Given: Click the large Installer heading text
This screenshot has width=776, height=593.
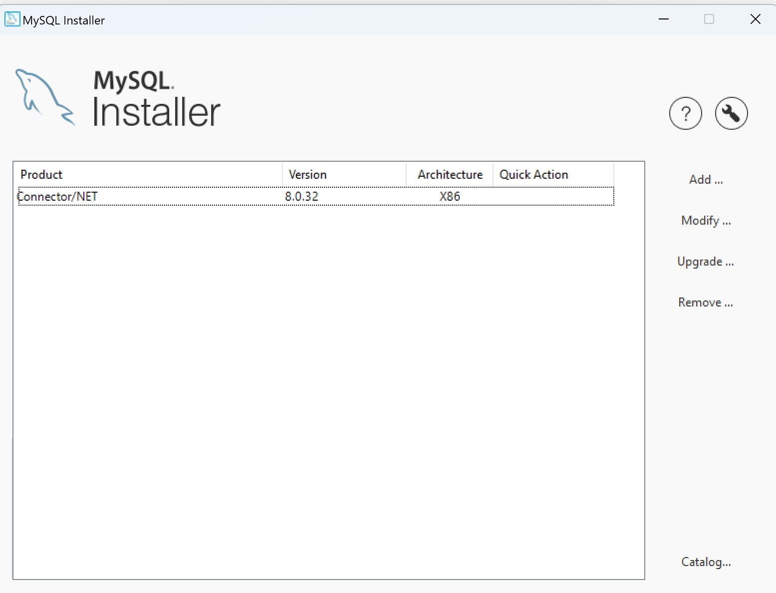Looking at the screenshot, I should point(156,112).
